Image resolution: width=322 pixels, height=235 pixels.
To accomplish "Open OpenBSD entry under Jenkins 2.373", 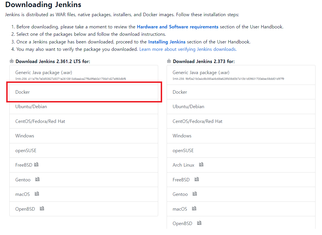I will [241, 223].
